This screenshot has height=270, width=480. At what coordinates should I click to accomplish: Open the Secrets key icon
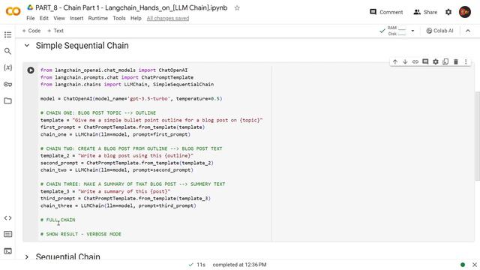8,84
